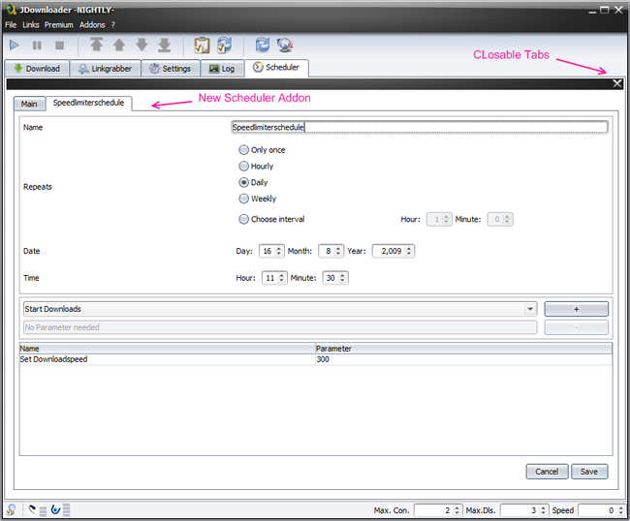Open the question mark help menu
Screen dimensions: 630x521
click(x=113, y=25)
